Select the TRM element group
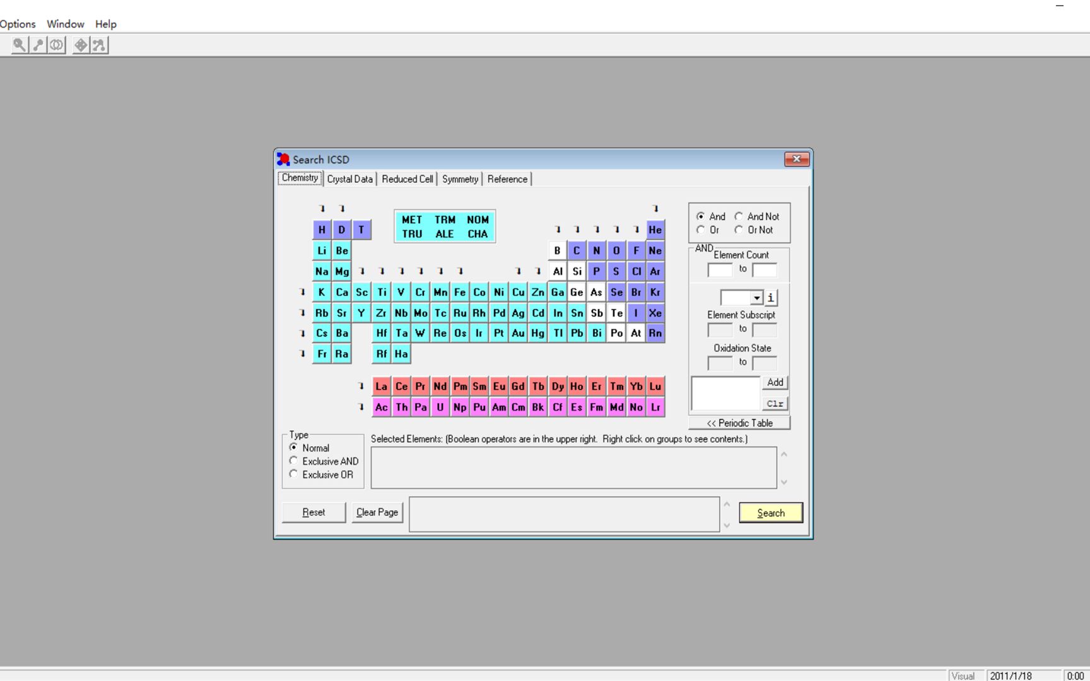Viewport: 1090px width, 681px height. (x=445, y=219)
